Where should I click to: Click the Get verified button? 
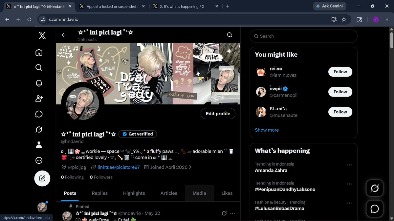coord(138,134)
